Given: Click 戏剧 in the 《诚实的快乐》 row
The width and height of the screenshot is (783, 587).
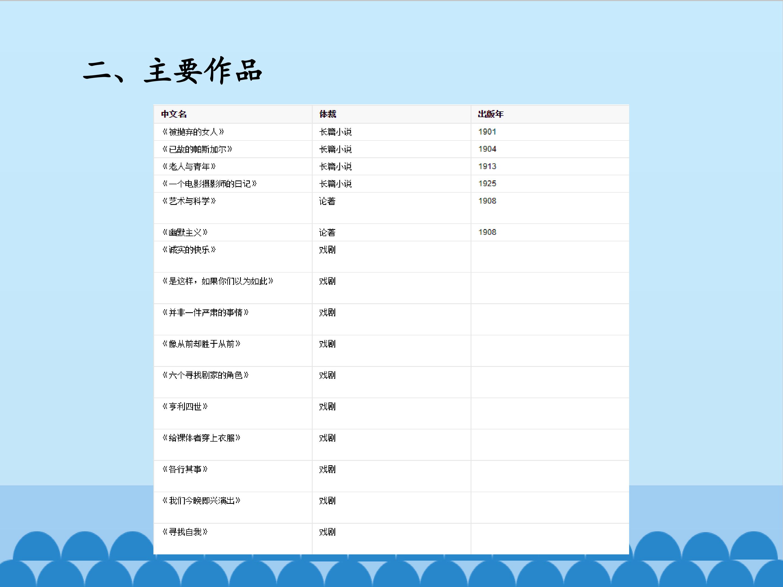Looking at the screenshot, I should point(327,250).
